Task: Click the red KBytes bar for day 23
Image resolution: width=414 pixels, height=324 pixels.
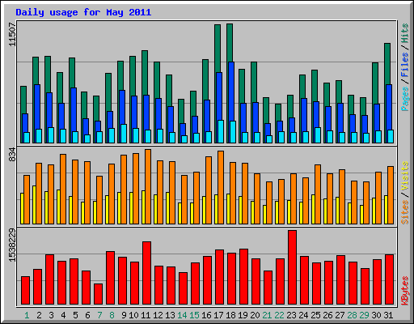Action: 292,267
